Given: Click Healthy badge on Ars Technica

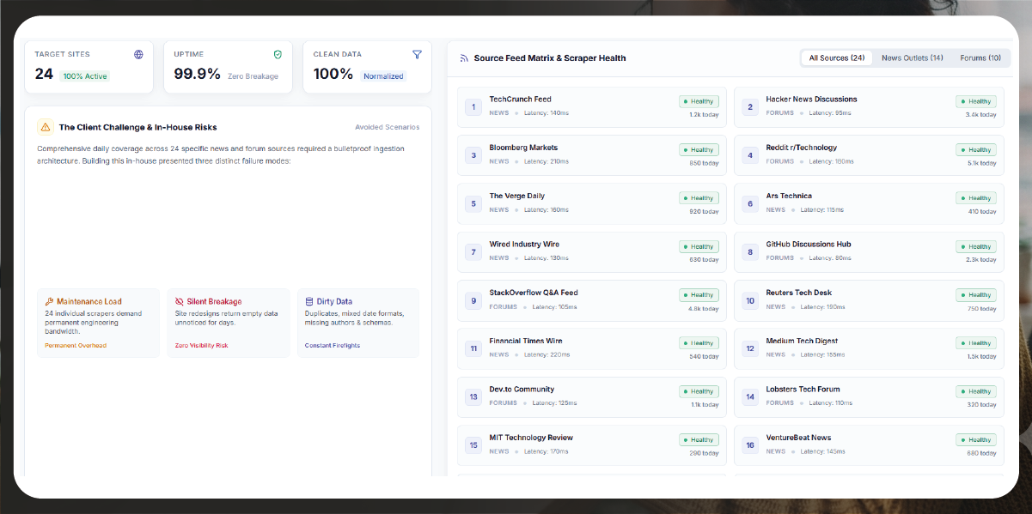Looking at the screenshot, I should coord(976,197).
